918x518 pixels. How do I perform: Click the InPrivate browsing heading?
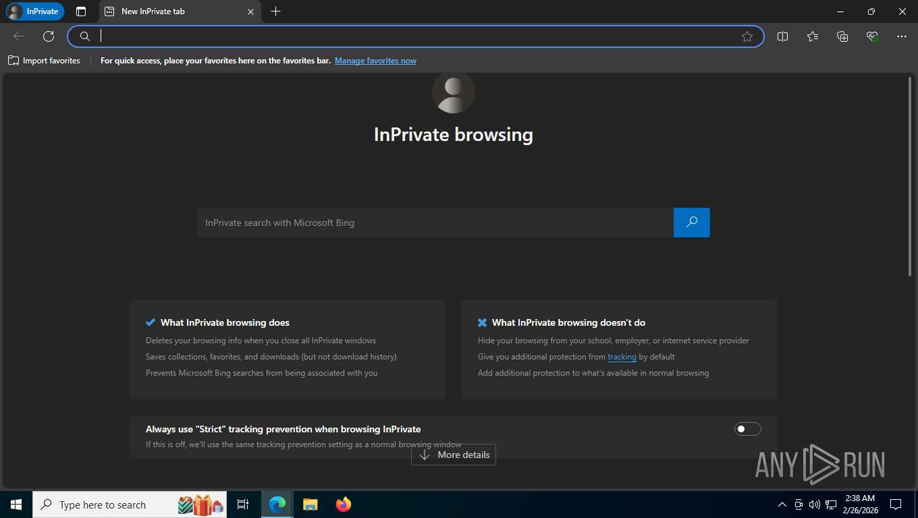[x=454, y=134]
